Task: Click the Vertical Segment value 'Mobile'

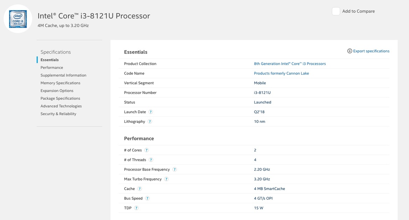Action: [260, 83]
